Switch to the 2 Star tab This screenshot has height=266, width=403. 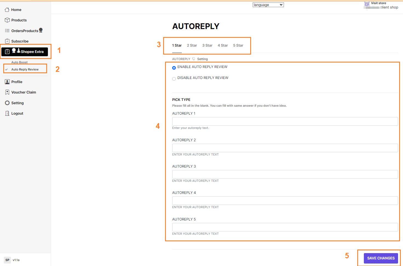pyautogui.click(x=192, y=45)
